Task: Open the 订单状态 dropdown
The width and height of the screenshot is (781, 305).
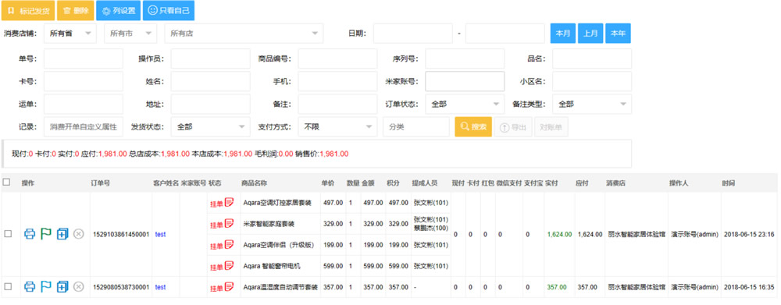Action: pos(465,104)
